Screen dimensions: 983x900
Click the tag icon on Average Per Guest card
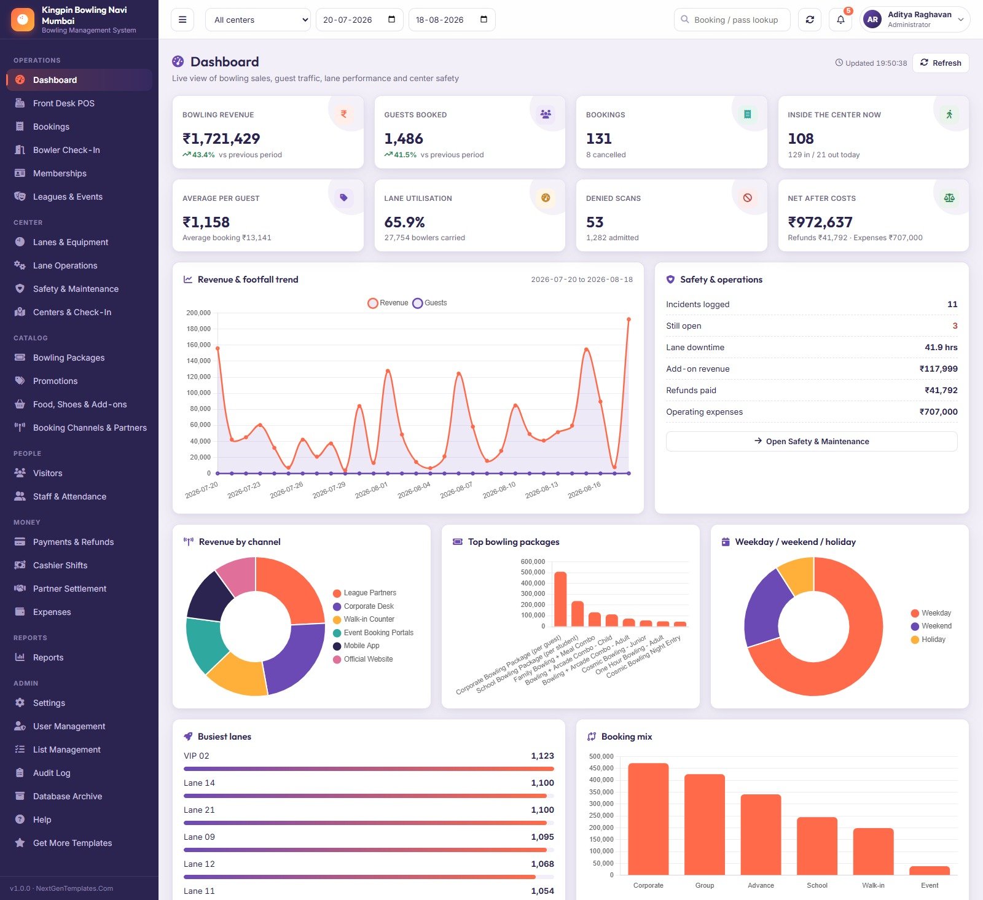point(343,198)
